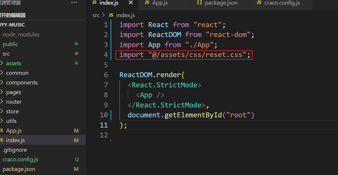Expand the assets folder
This screenshot has height=175, width=338.
(x=13, y=63)
